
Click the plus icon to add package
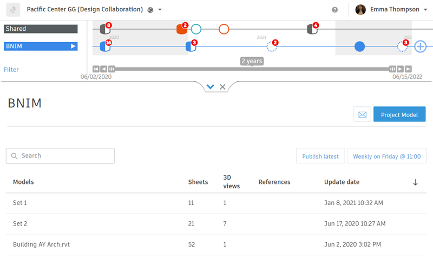420,47
